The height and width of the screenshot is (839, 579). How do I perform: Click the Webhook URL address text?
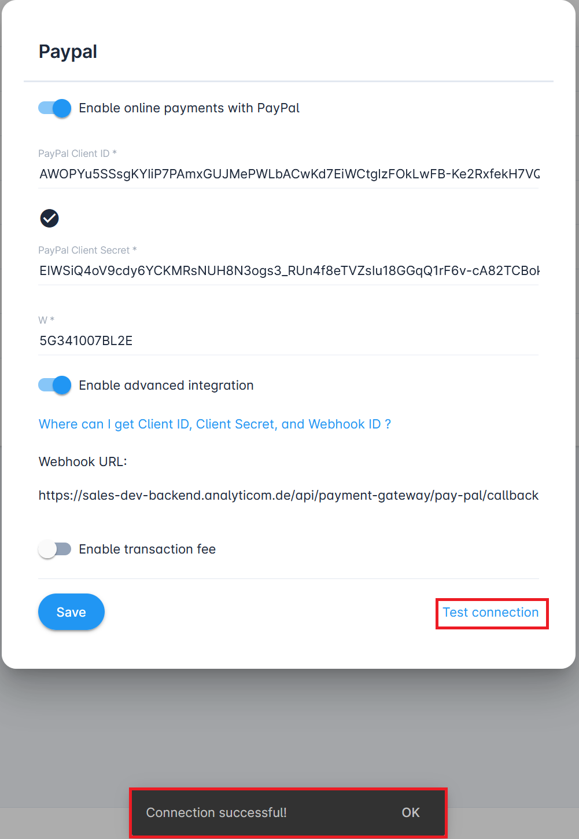pyautogui.click(x=288, y=496)
